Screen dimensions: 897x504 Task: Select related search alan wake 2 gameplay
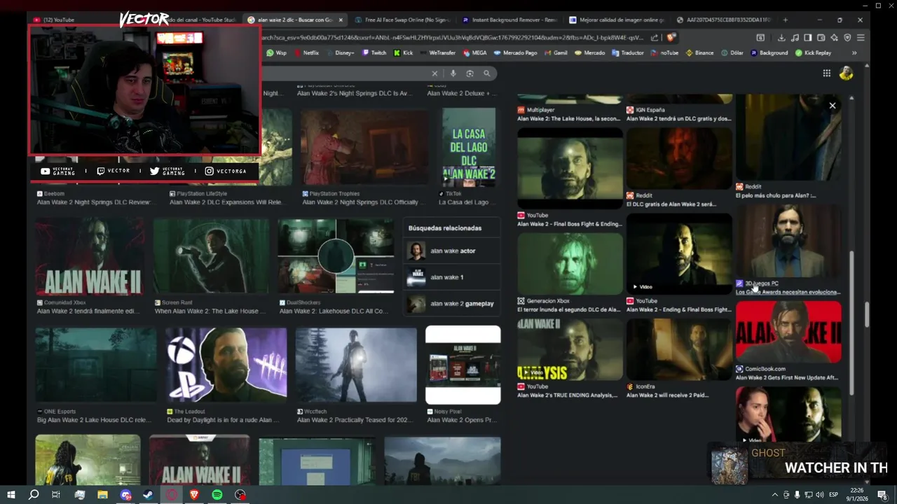[x=452, y=304]
